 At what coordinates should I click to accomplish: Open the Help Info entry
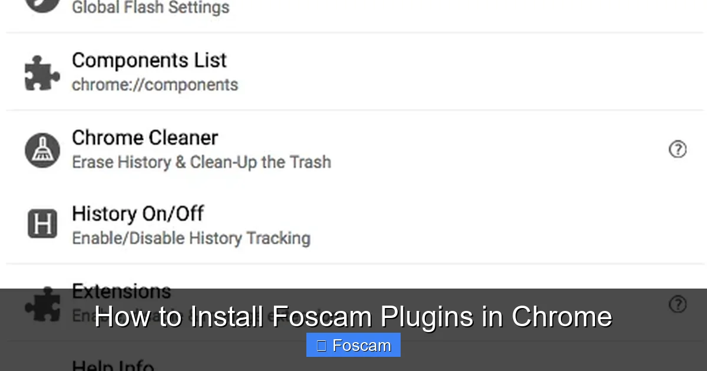[x=112, y=365]
